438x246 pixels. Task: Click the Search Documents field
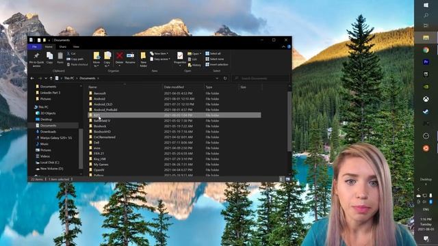pos(260,79)
